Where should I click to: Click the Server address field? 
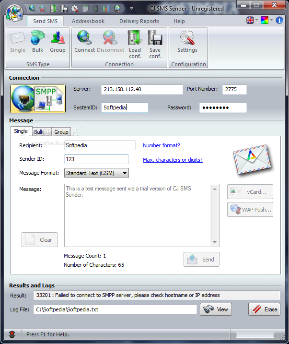tap(142, 90)
